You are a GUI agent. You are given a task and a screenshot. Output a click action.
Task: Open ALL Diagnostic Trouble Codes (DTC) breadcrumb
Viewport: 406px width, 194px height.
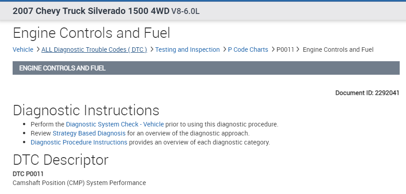point(94,50)
